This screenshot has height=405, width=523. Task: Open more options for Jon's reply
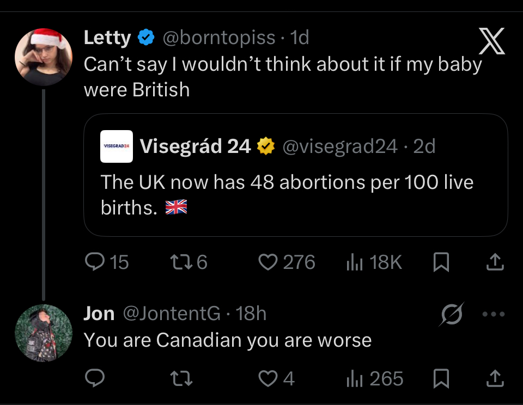click(494, 314)
